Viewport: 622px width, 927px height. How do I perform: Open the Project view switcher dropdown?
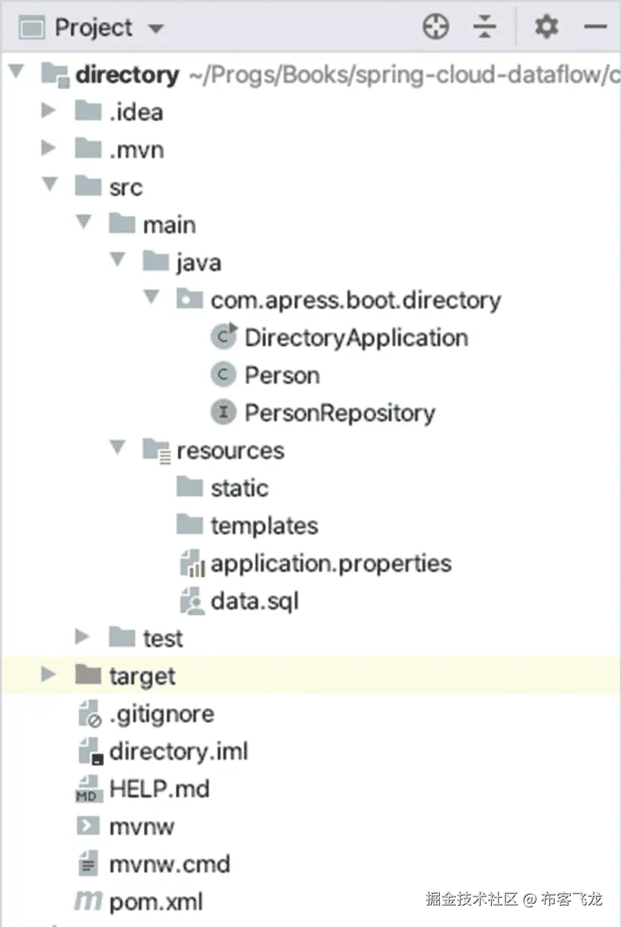155,29
